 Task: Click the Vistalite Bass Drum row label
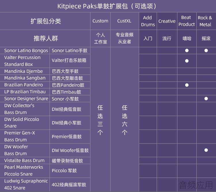coord(24,160)
